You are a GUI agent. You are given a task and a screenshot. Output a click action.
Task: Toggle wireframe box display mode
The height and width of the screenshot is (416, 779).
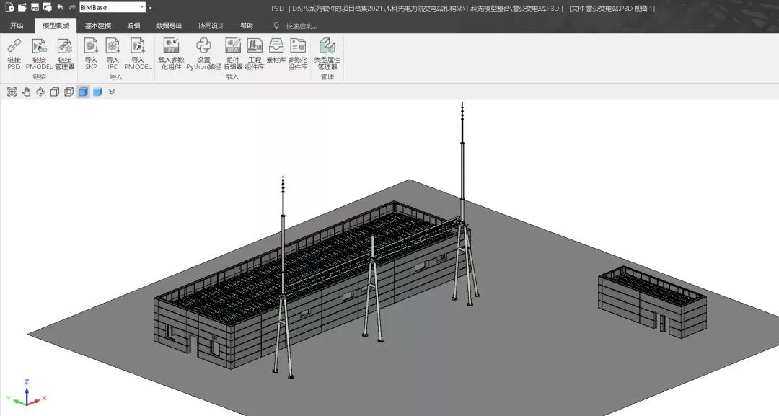[x=55, y=92]
